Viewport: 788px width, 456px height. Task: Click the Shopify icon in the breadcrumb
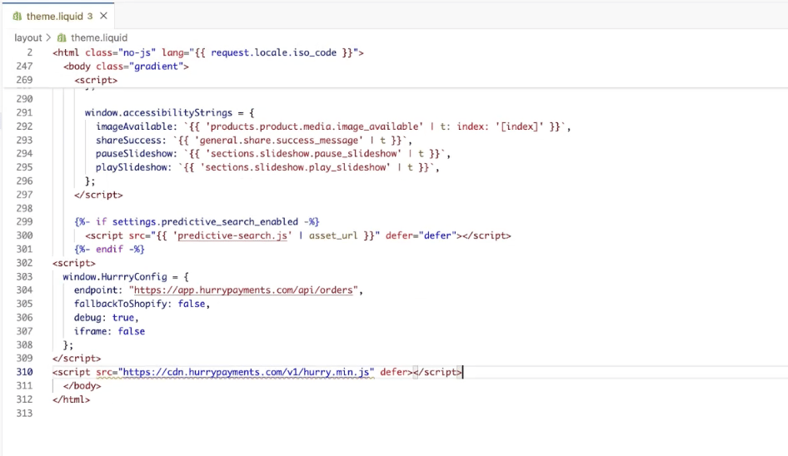(62, 37)
